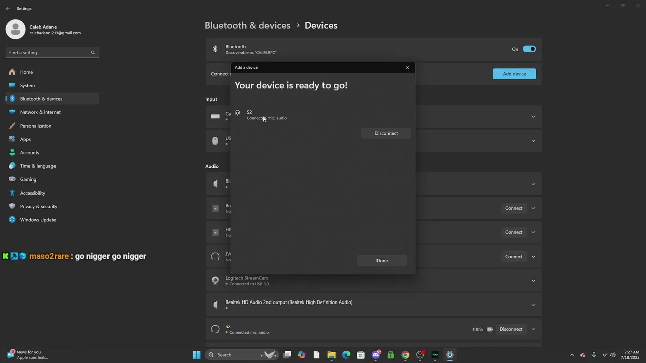This screenshot has width=646, height=363.
Task: Click the Realtek HD Audio speaker icon
Action: coord(216,305)
